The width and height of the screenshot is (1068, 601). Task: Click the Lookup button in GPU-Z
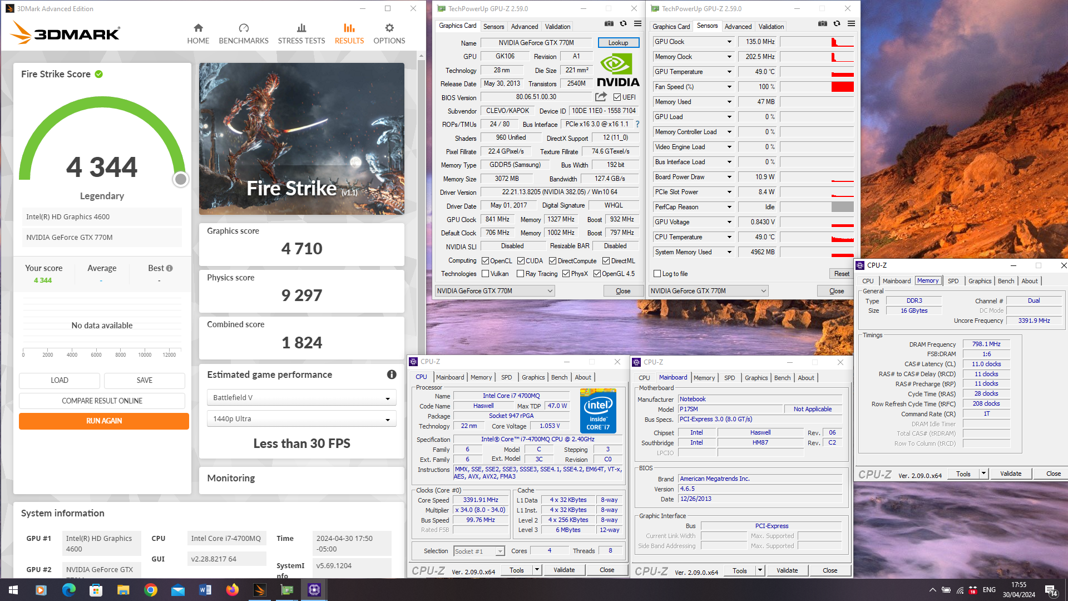[x=618, y=43]
